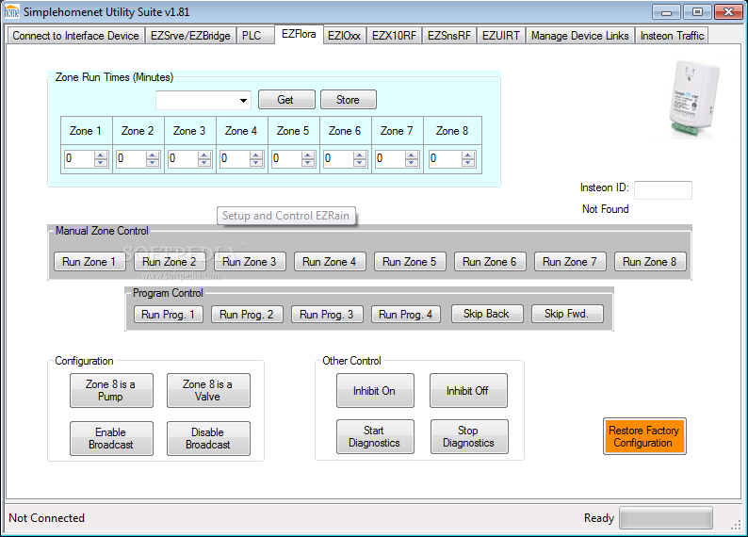Viewport: 748px width, 537px height.
Task: Activate Run Zone 5
Action: (x=410, y=262)
